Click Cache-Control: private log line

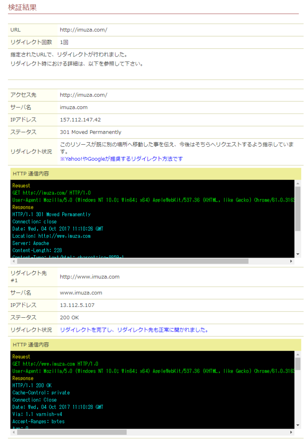41,393
